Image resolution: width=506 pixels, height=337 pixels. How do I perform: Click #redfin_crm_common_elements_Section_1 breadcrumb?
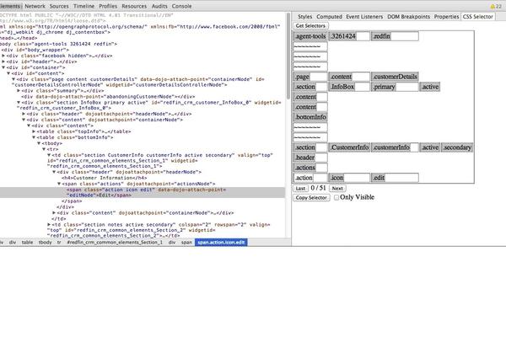115,242
